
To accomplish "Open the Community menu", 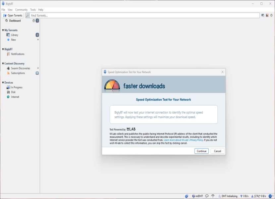I will (x=21, y=10).
